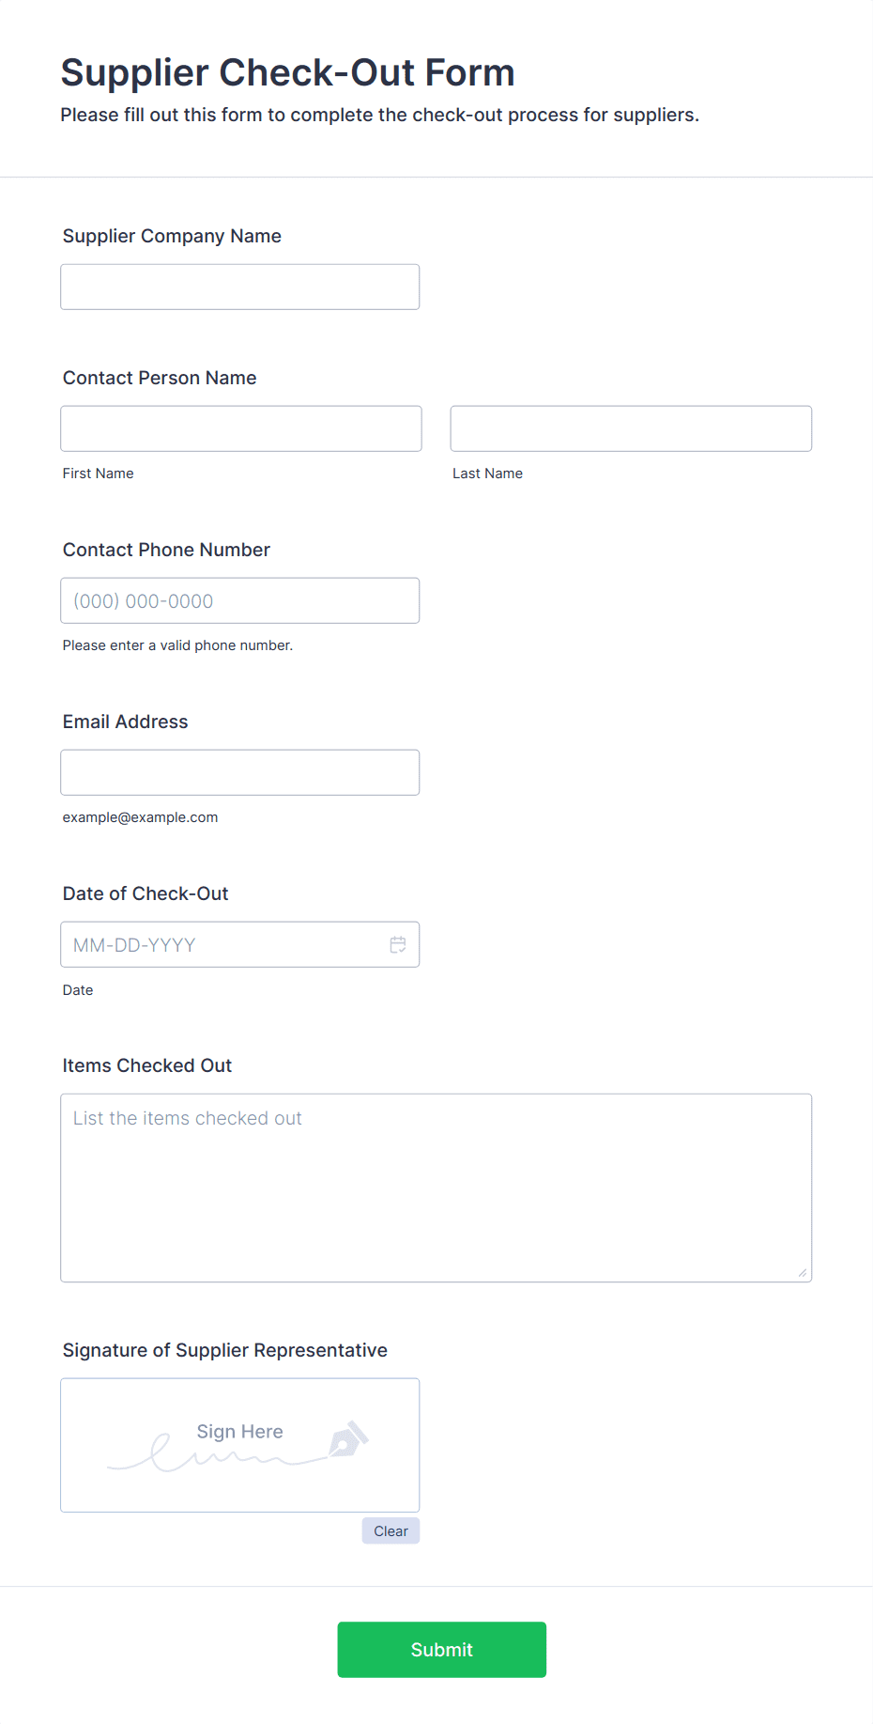
Task: Click the Items Checked Out textarea
Action: (x=436, y=1188)
